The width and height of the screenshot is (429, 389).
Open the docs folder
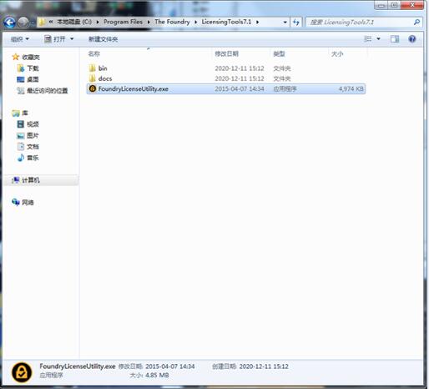tap(105, 78)
